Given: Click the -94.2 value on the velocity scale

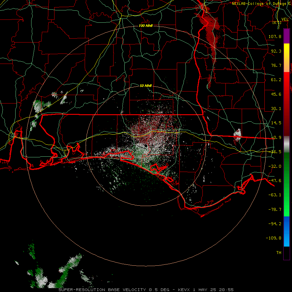Looking at the screenshot, I should tap(275, 224).
